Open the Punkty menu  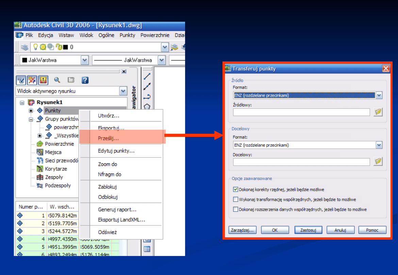pos(128,35)
